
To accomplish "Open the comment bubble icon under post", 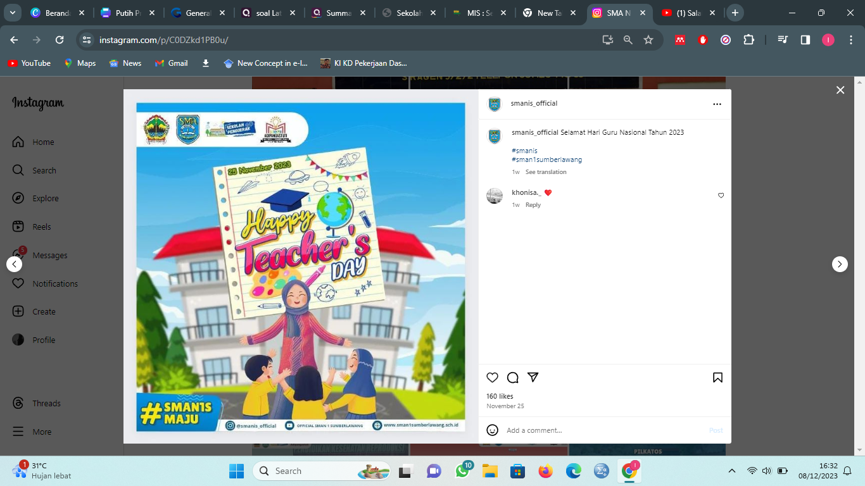I will 513,378.
